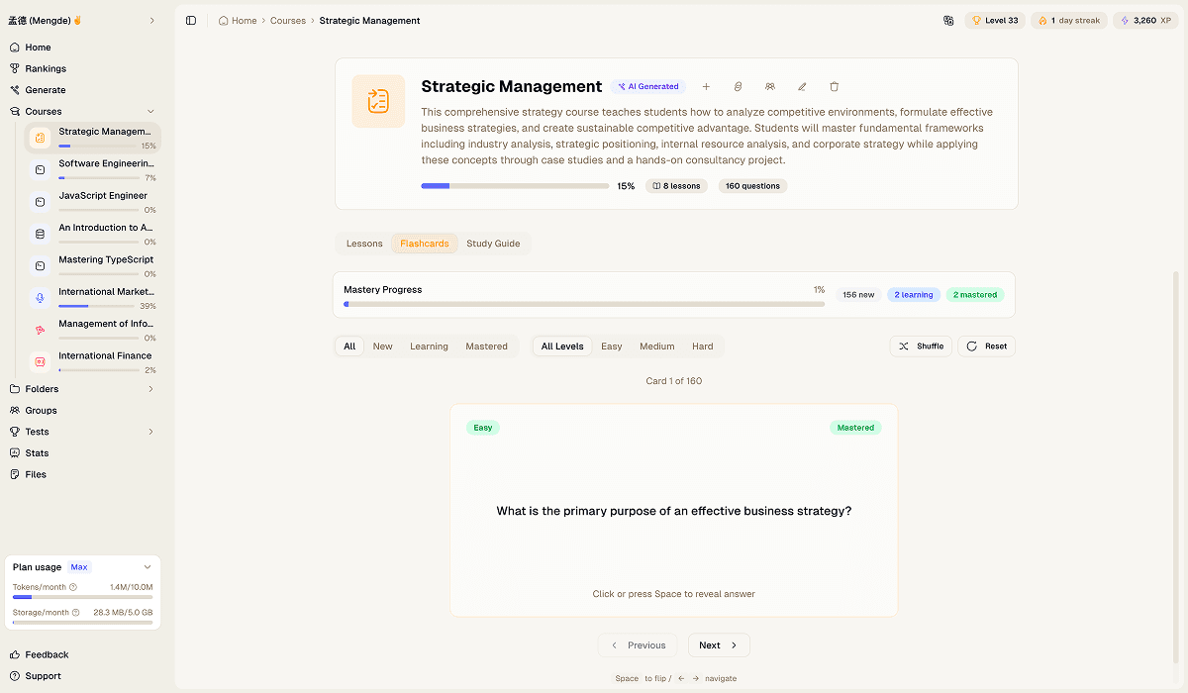1188x693 pixels.
Task: Collapse the sidebar with the panel icon
Action: coord(191,20)
